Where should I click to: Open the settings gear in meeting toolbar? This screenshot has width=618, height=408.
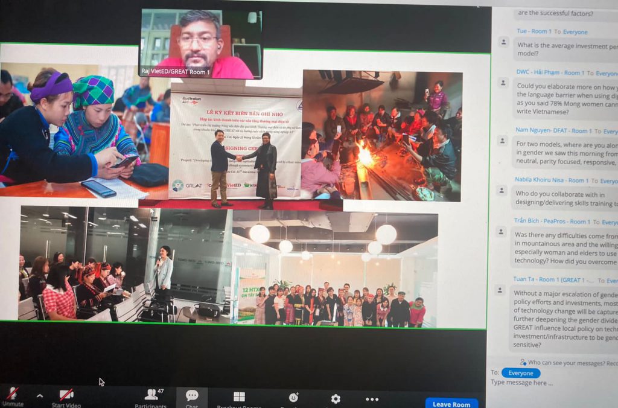(336, 398)
